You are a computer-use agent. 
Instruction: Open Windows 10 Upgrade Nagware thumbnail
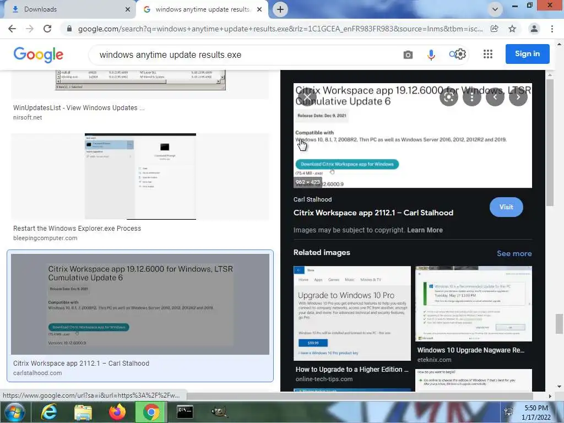[473, 303]
